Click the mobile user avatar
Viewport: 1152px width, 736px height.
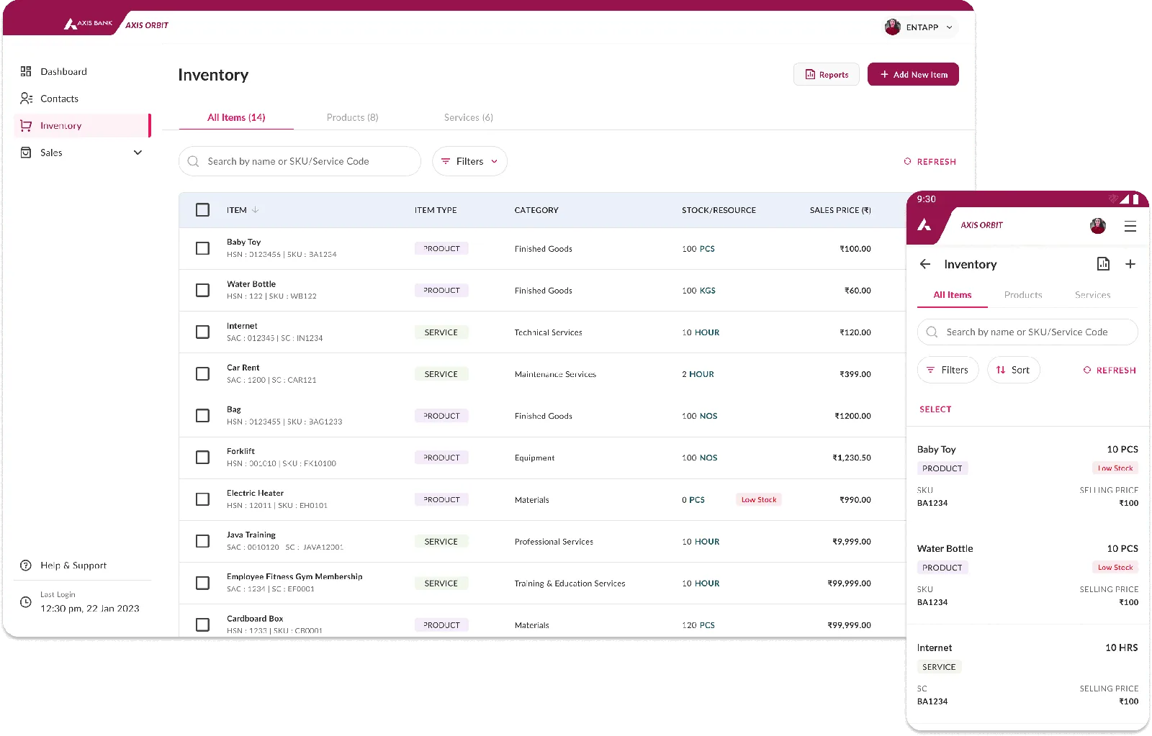[1098, 226]
